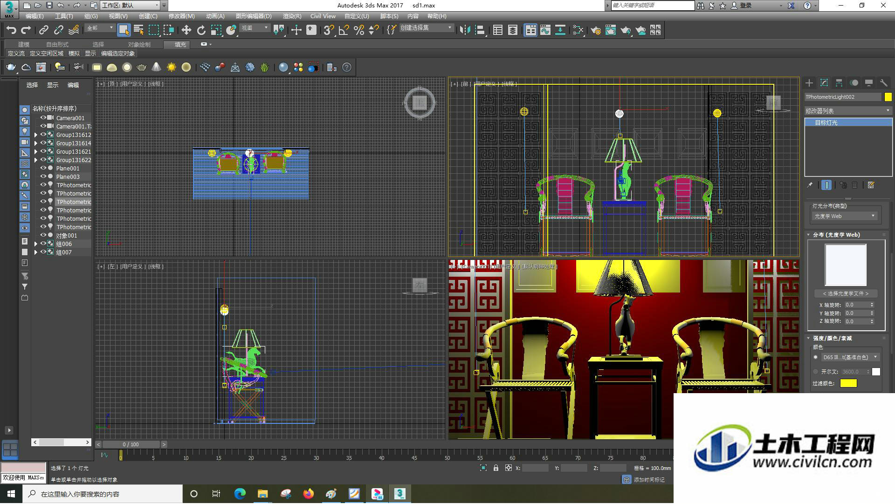Open the 修改器列表 modifier list dropdown
895x504 pixels.
848,111
